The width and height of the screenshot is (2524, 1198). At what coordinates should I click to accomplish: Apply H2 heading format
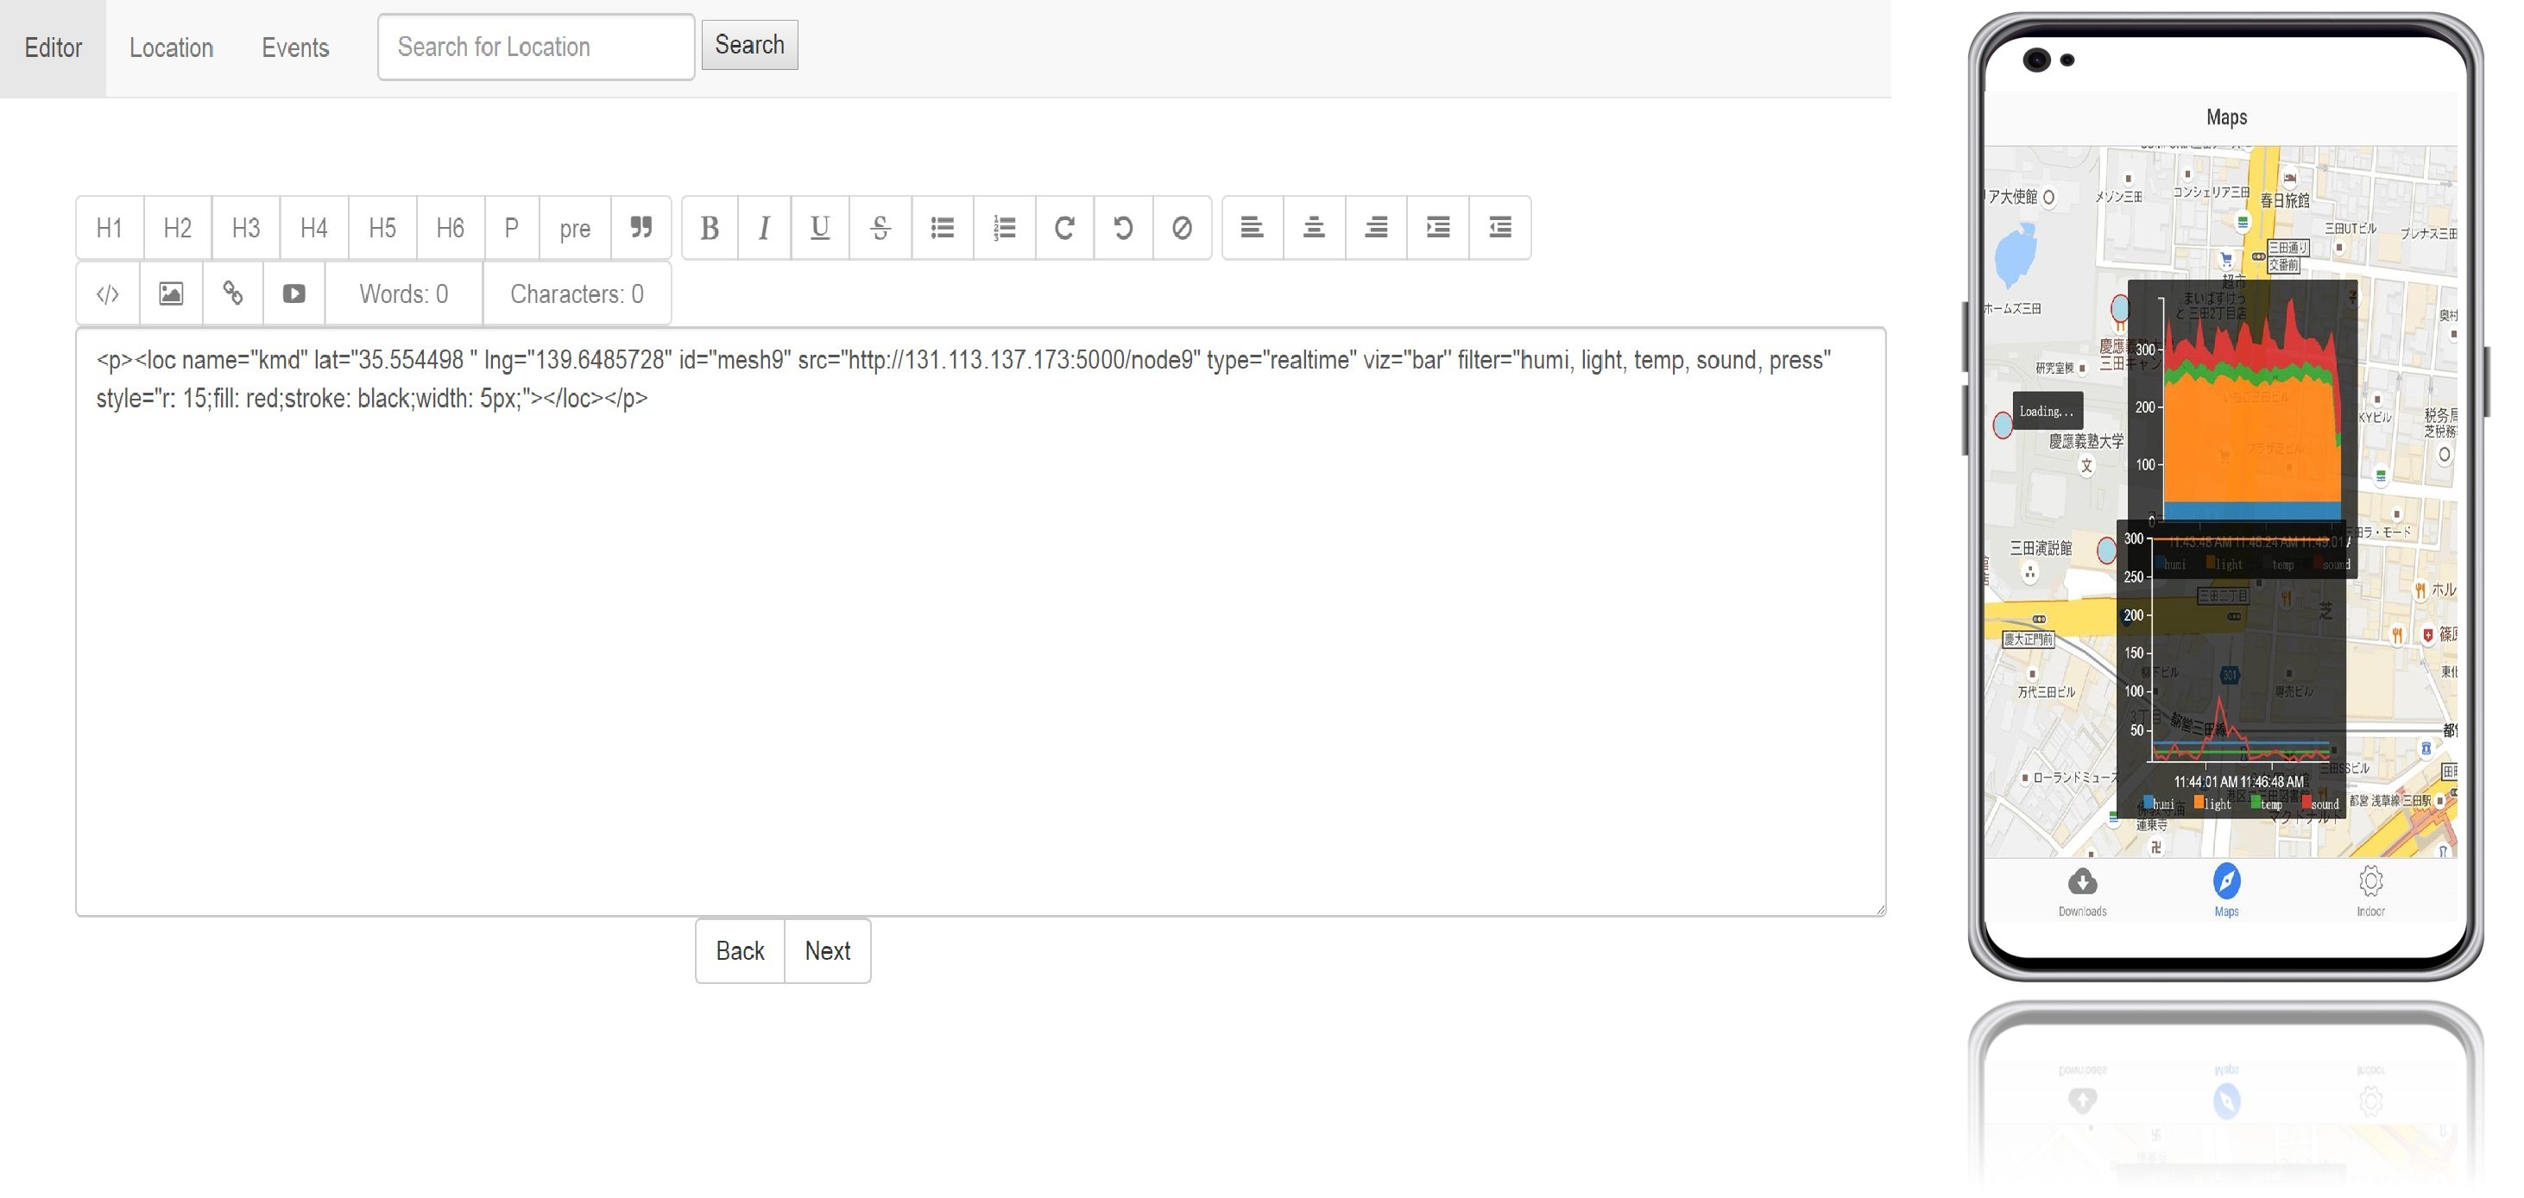[x=177, y=228]
